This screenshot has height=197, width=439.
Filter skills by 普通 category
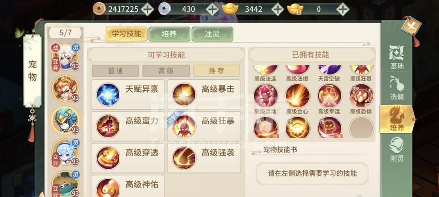tap(116, 70)
